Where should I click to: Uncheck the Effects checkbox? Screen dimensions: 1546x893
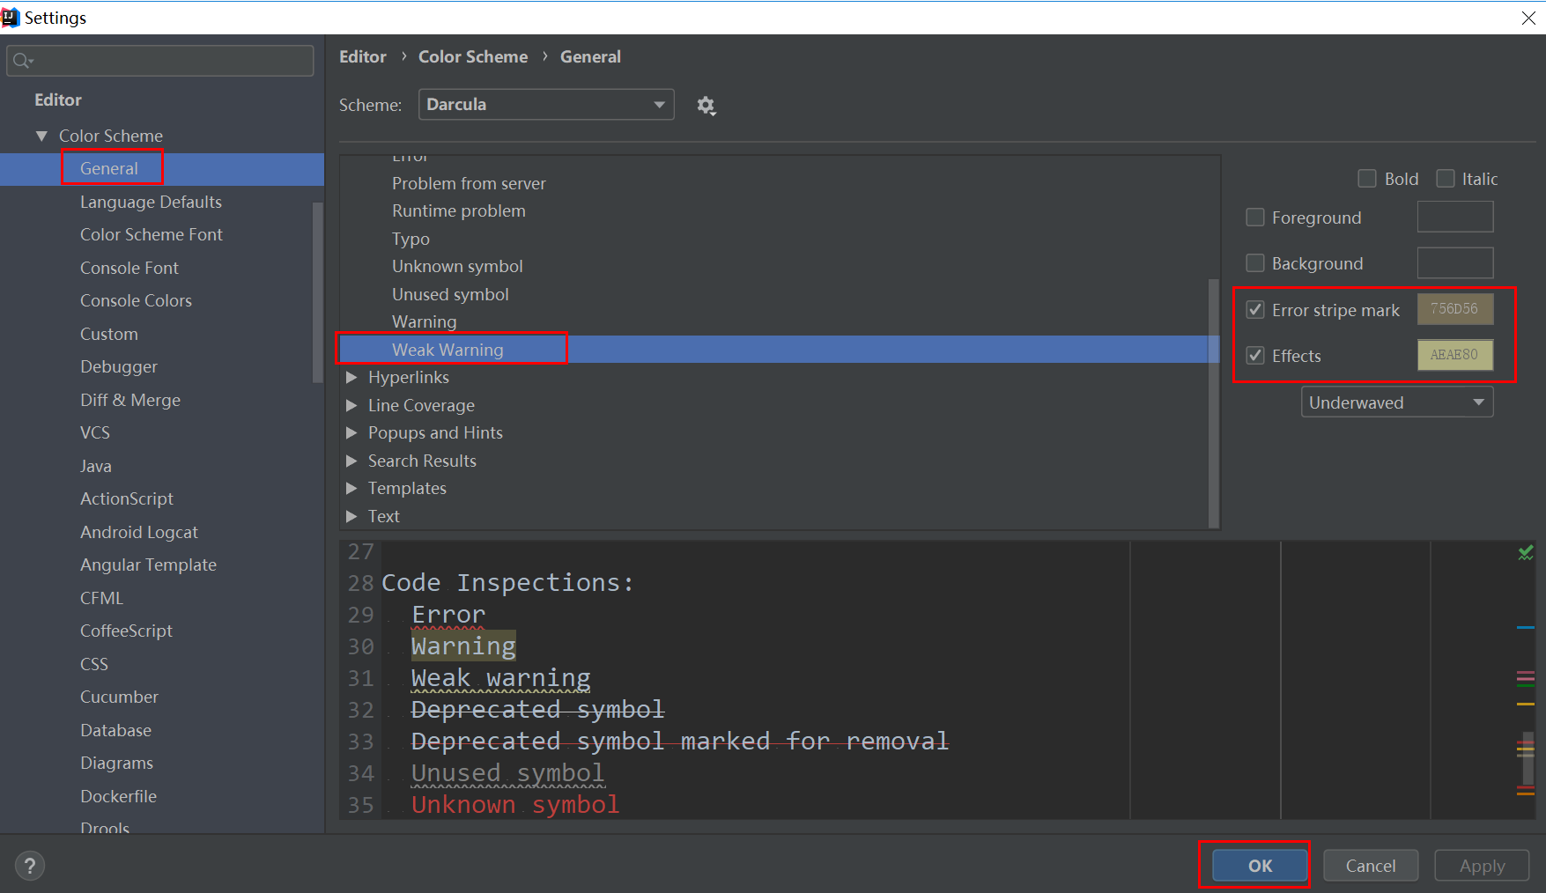point(1255,356)
